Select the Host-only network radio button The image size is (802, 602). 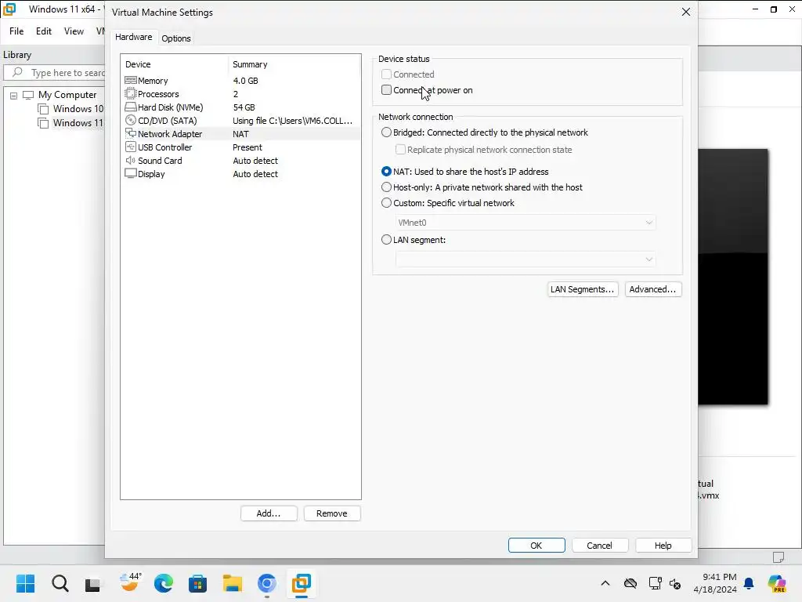point(387,187)
